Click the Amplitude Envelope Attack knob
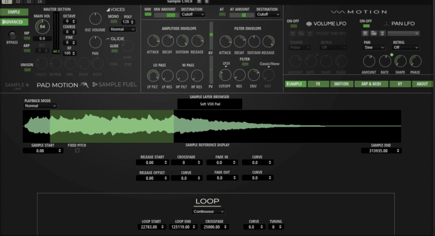This screenshot has height=236, width=435. tap(152, 41)
